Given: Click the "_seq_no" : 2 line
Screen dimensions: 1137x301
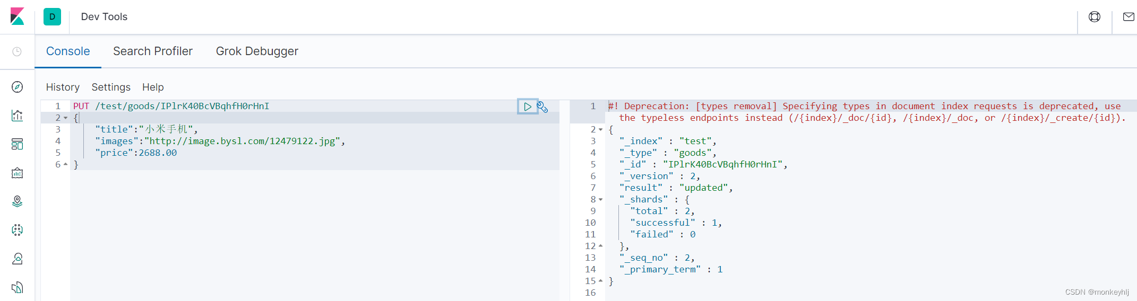Looking at the screenshot, I should pyautogui.click(x=657, y=258).
